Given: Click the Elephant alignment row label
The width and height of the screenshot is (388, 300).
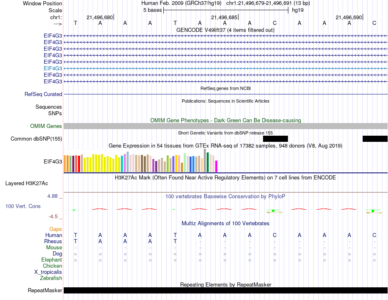Looking at the screenshot, I should [x=51, y=260].
